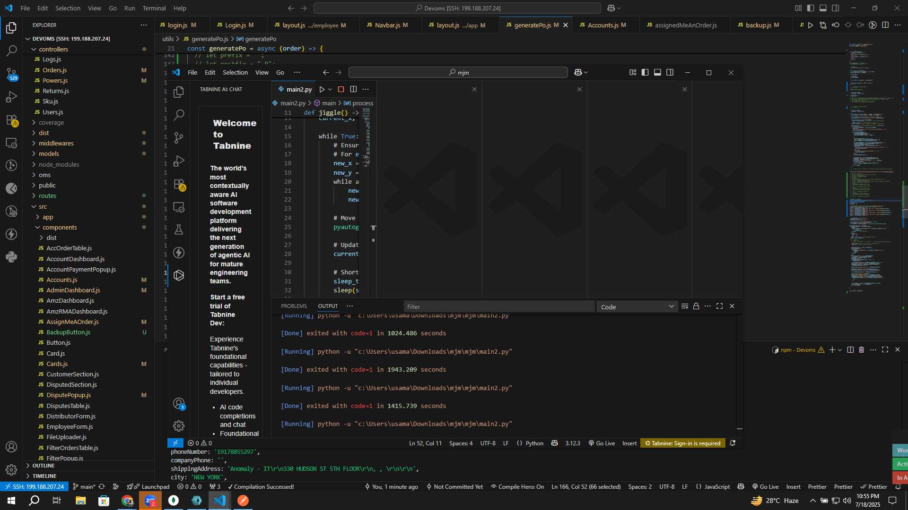Screen dimensions: 908x510
Task: Toggle primary sidebar in the mjm title bar
Action: [x=645, y=72]
